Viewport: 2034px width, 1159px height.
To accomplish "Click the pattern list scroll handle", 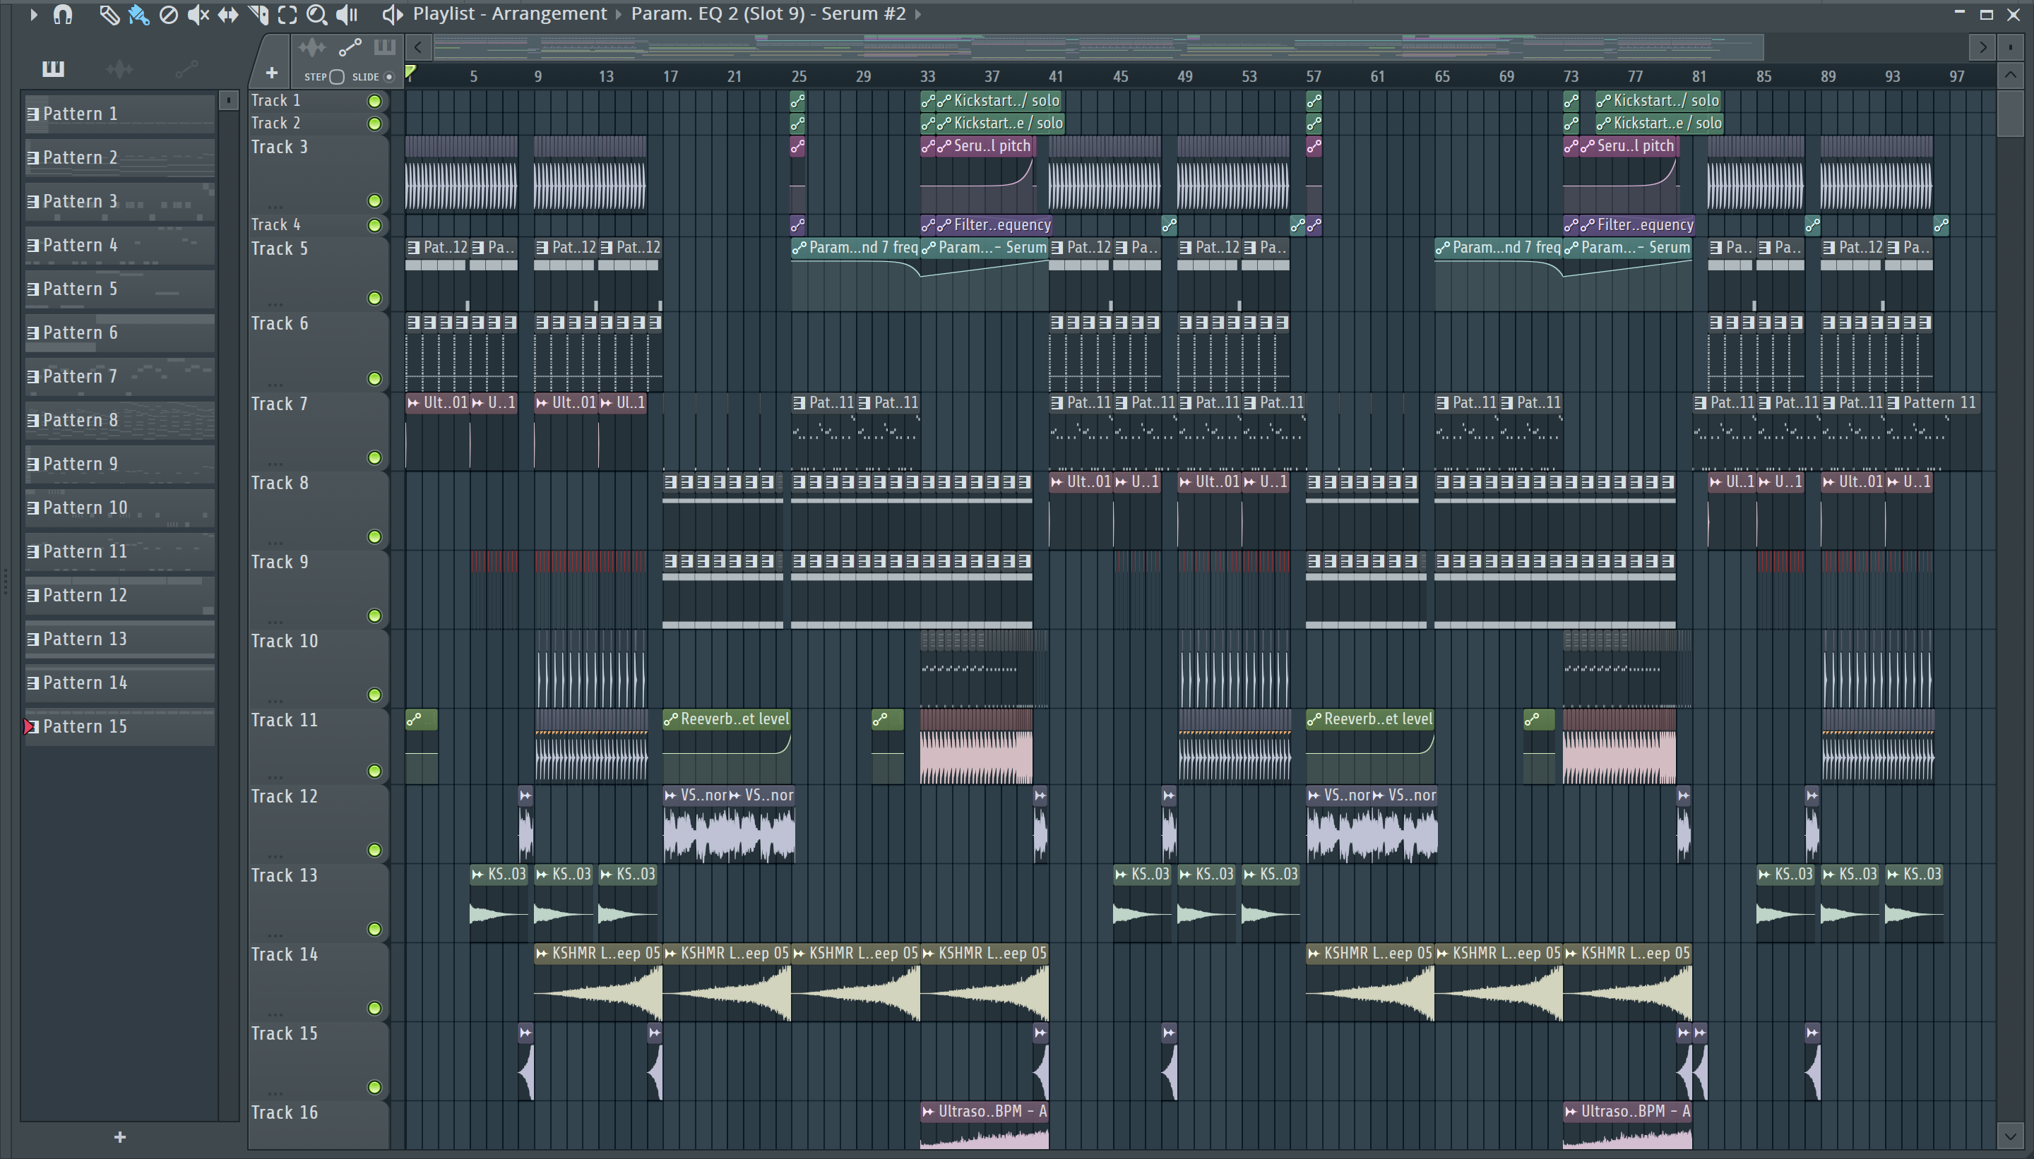I will click(x=229, y=100).
